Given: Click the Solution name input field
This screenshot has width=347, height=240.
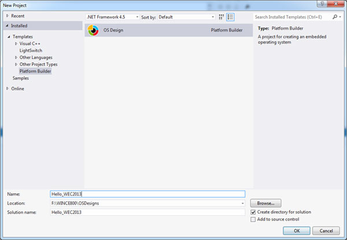Looking at the screenshot, I should pos(147,212).
